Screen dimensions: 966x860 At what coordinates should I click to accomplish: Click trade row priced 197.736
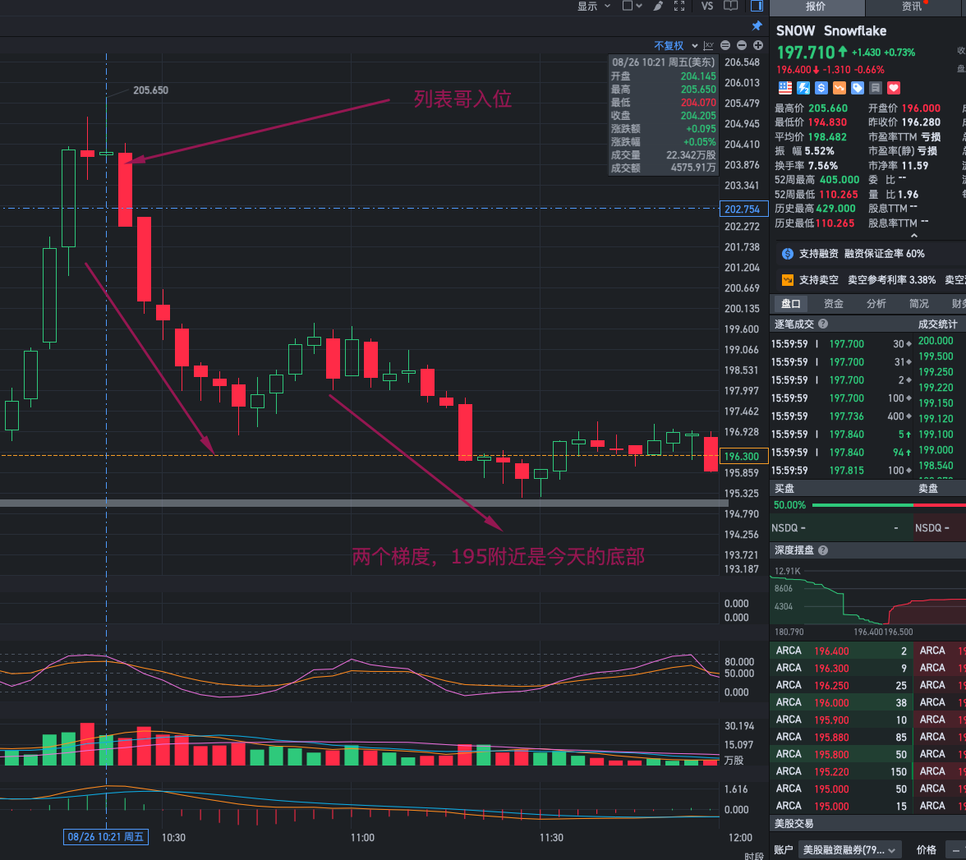point(841,416)
